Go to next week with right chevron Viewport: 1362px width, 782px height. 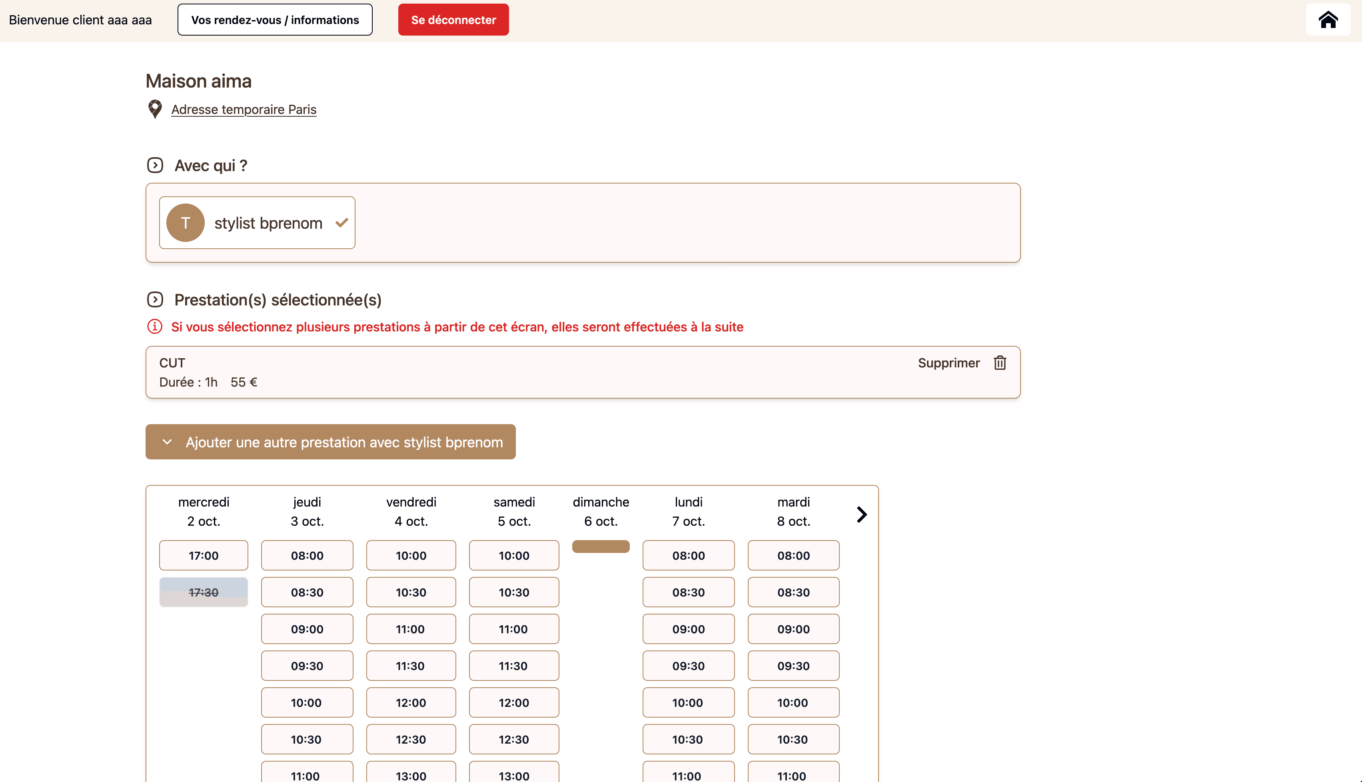click(x=861, y=515)
